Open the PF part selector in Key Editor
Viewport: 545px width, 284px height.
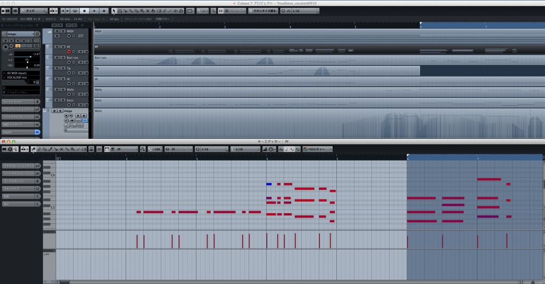pos(124,149)
